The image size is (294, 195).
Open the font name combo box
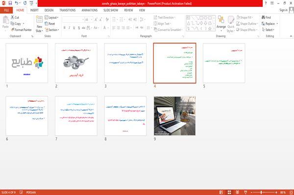point(73,20)
